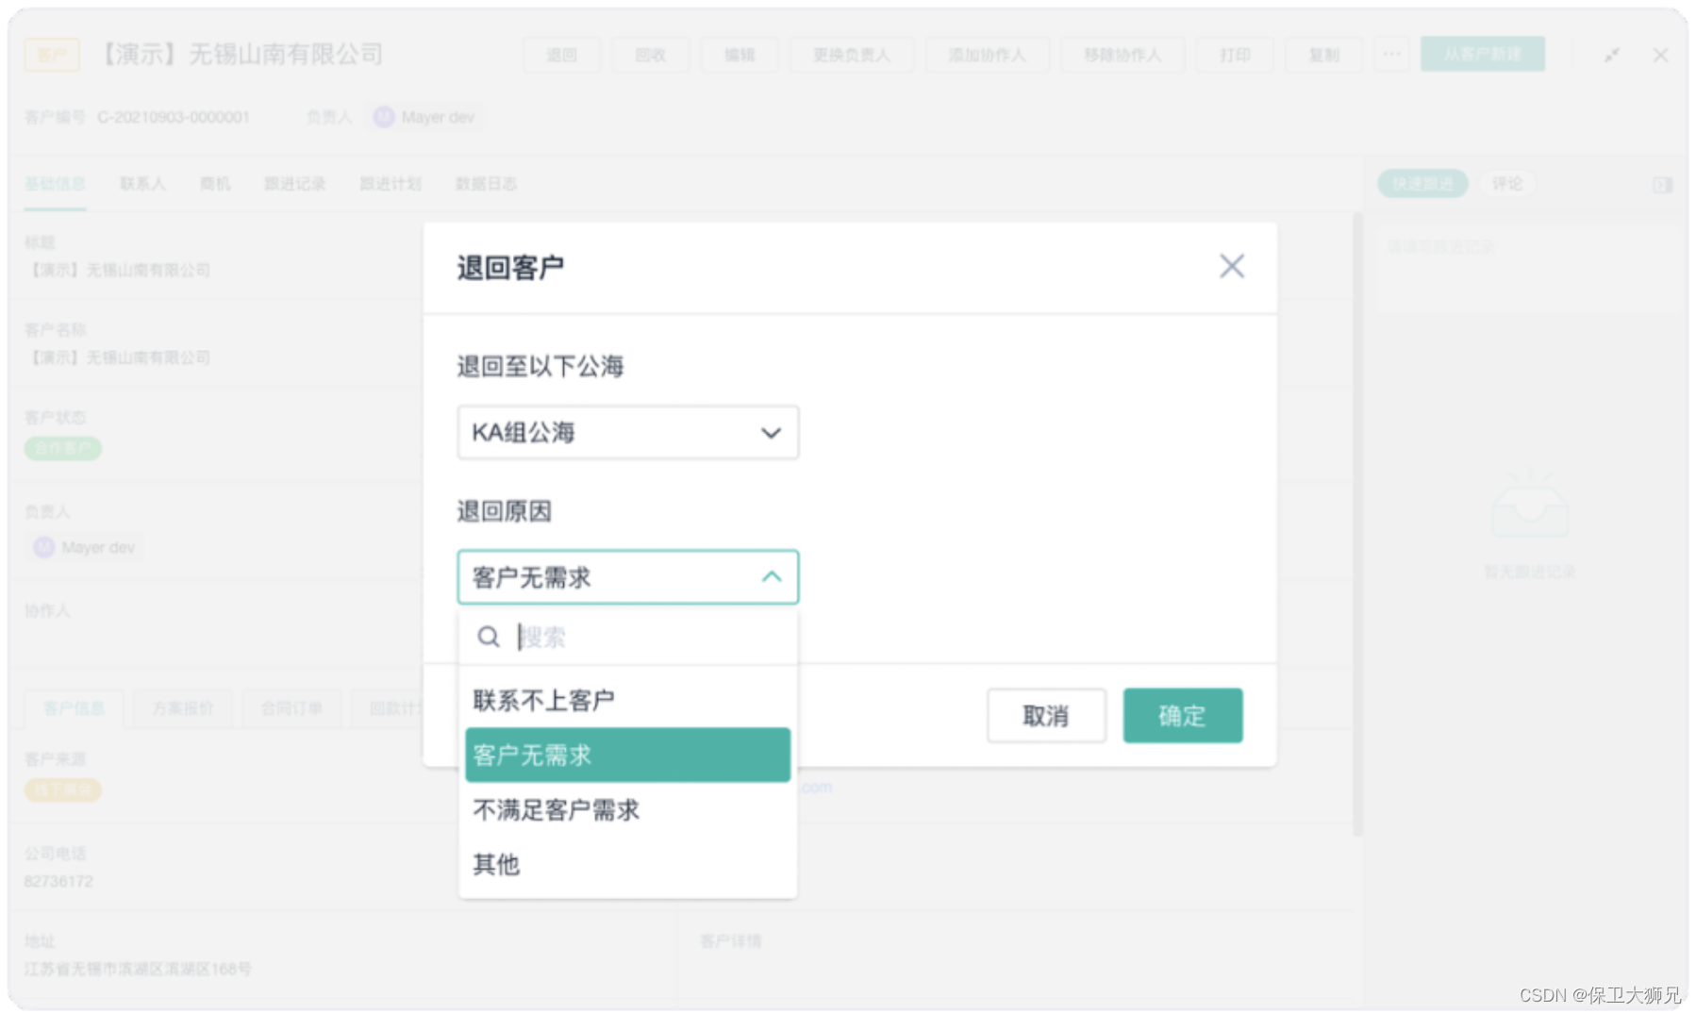Image resolution: width=1696 pixels, height=1013 pixels.
Task: Select the 评论 pill tab
Action: 1507,183
